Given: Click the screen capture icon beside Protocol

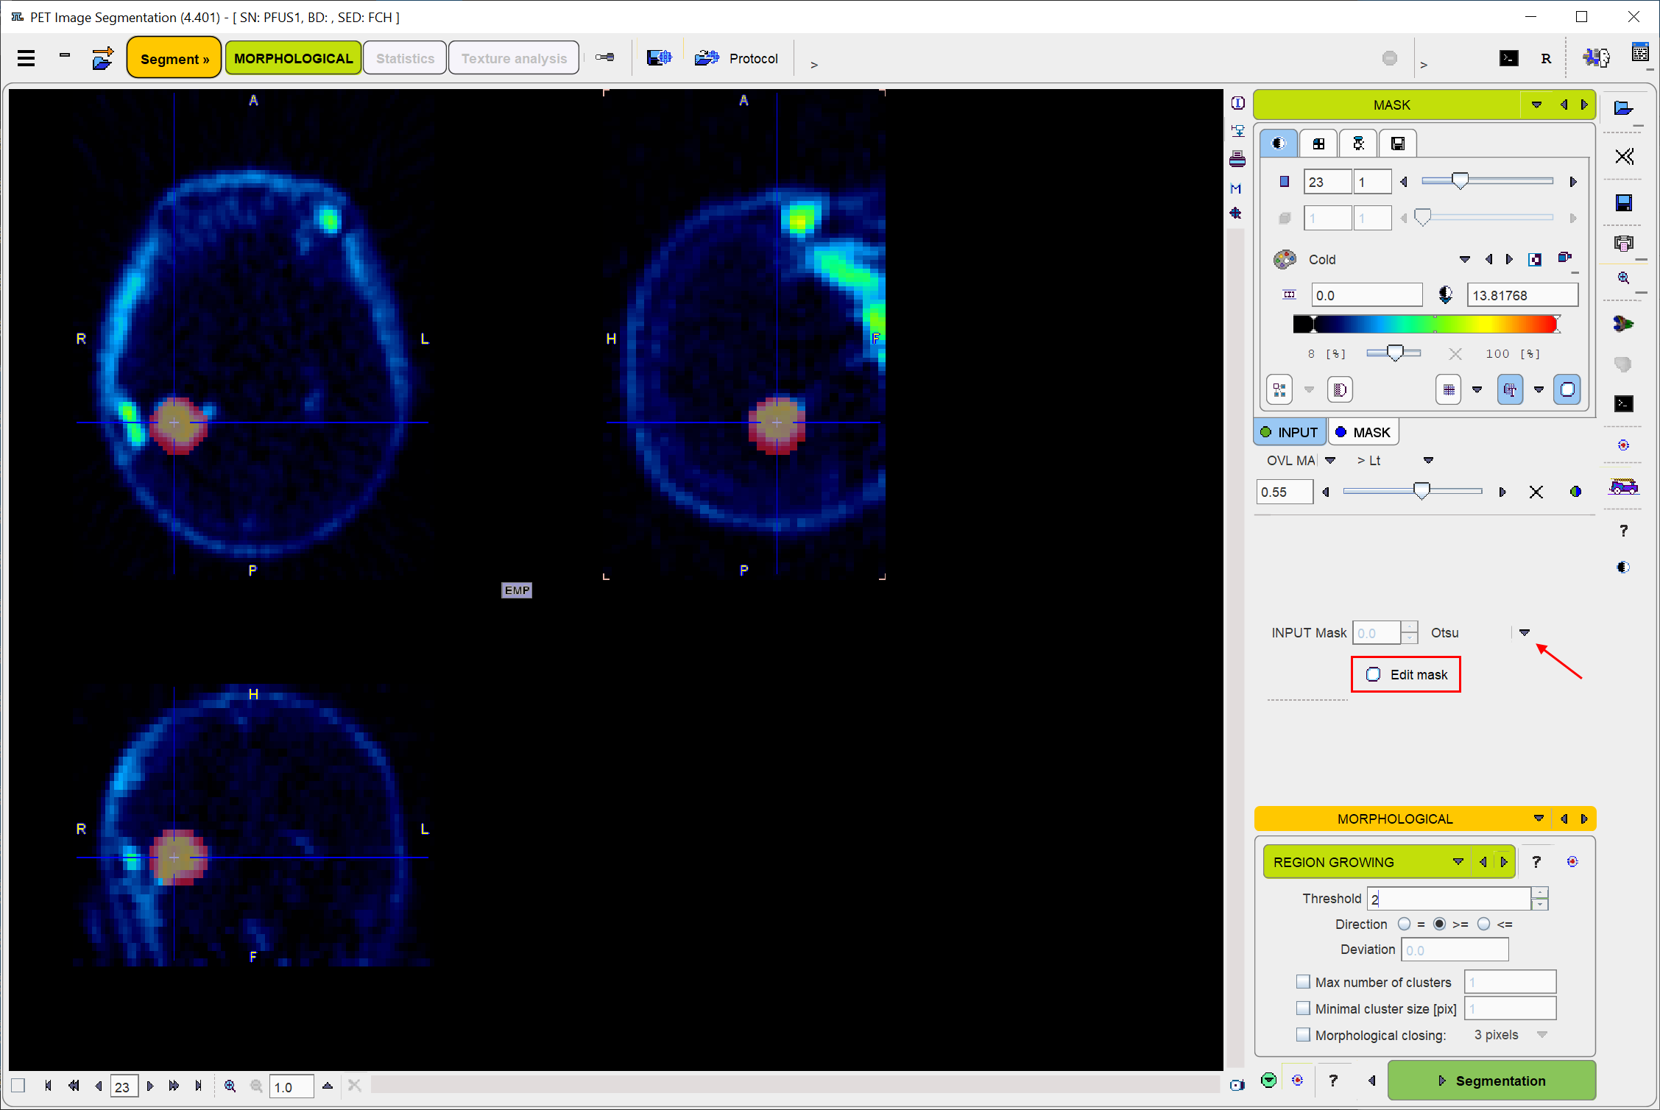Looking at the screenshot, I should [659, 58].
